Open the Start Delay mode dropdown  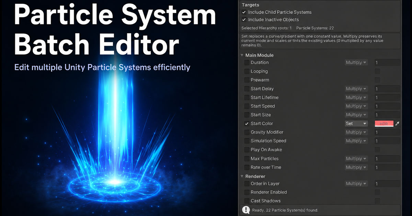[x=356, y=88]
